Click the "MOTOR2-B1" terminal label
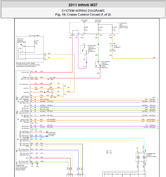Image resolution: width=166 pixels, height=177 pixels. (25, 110)
